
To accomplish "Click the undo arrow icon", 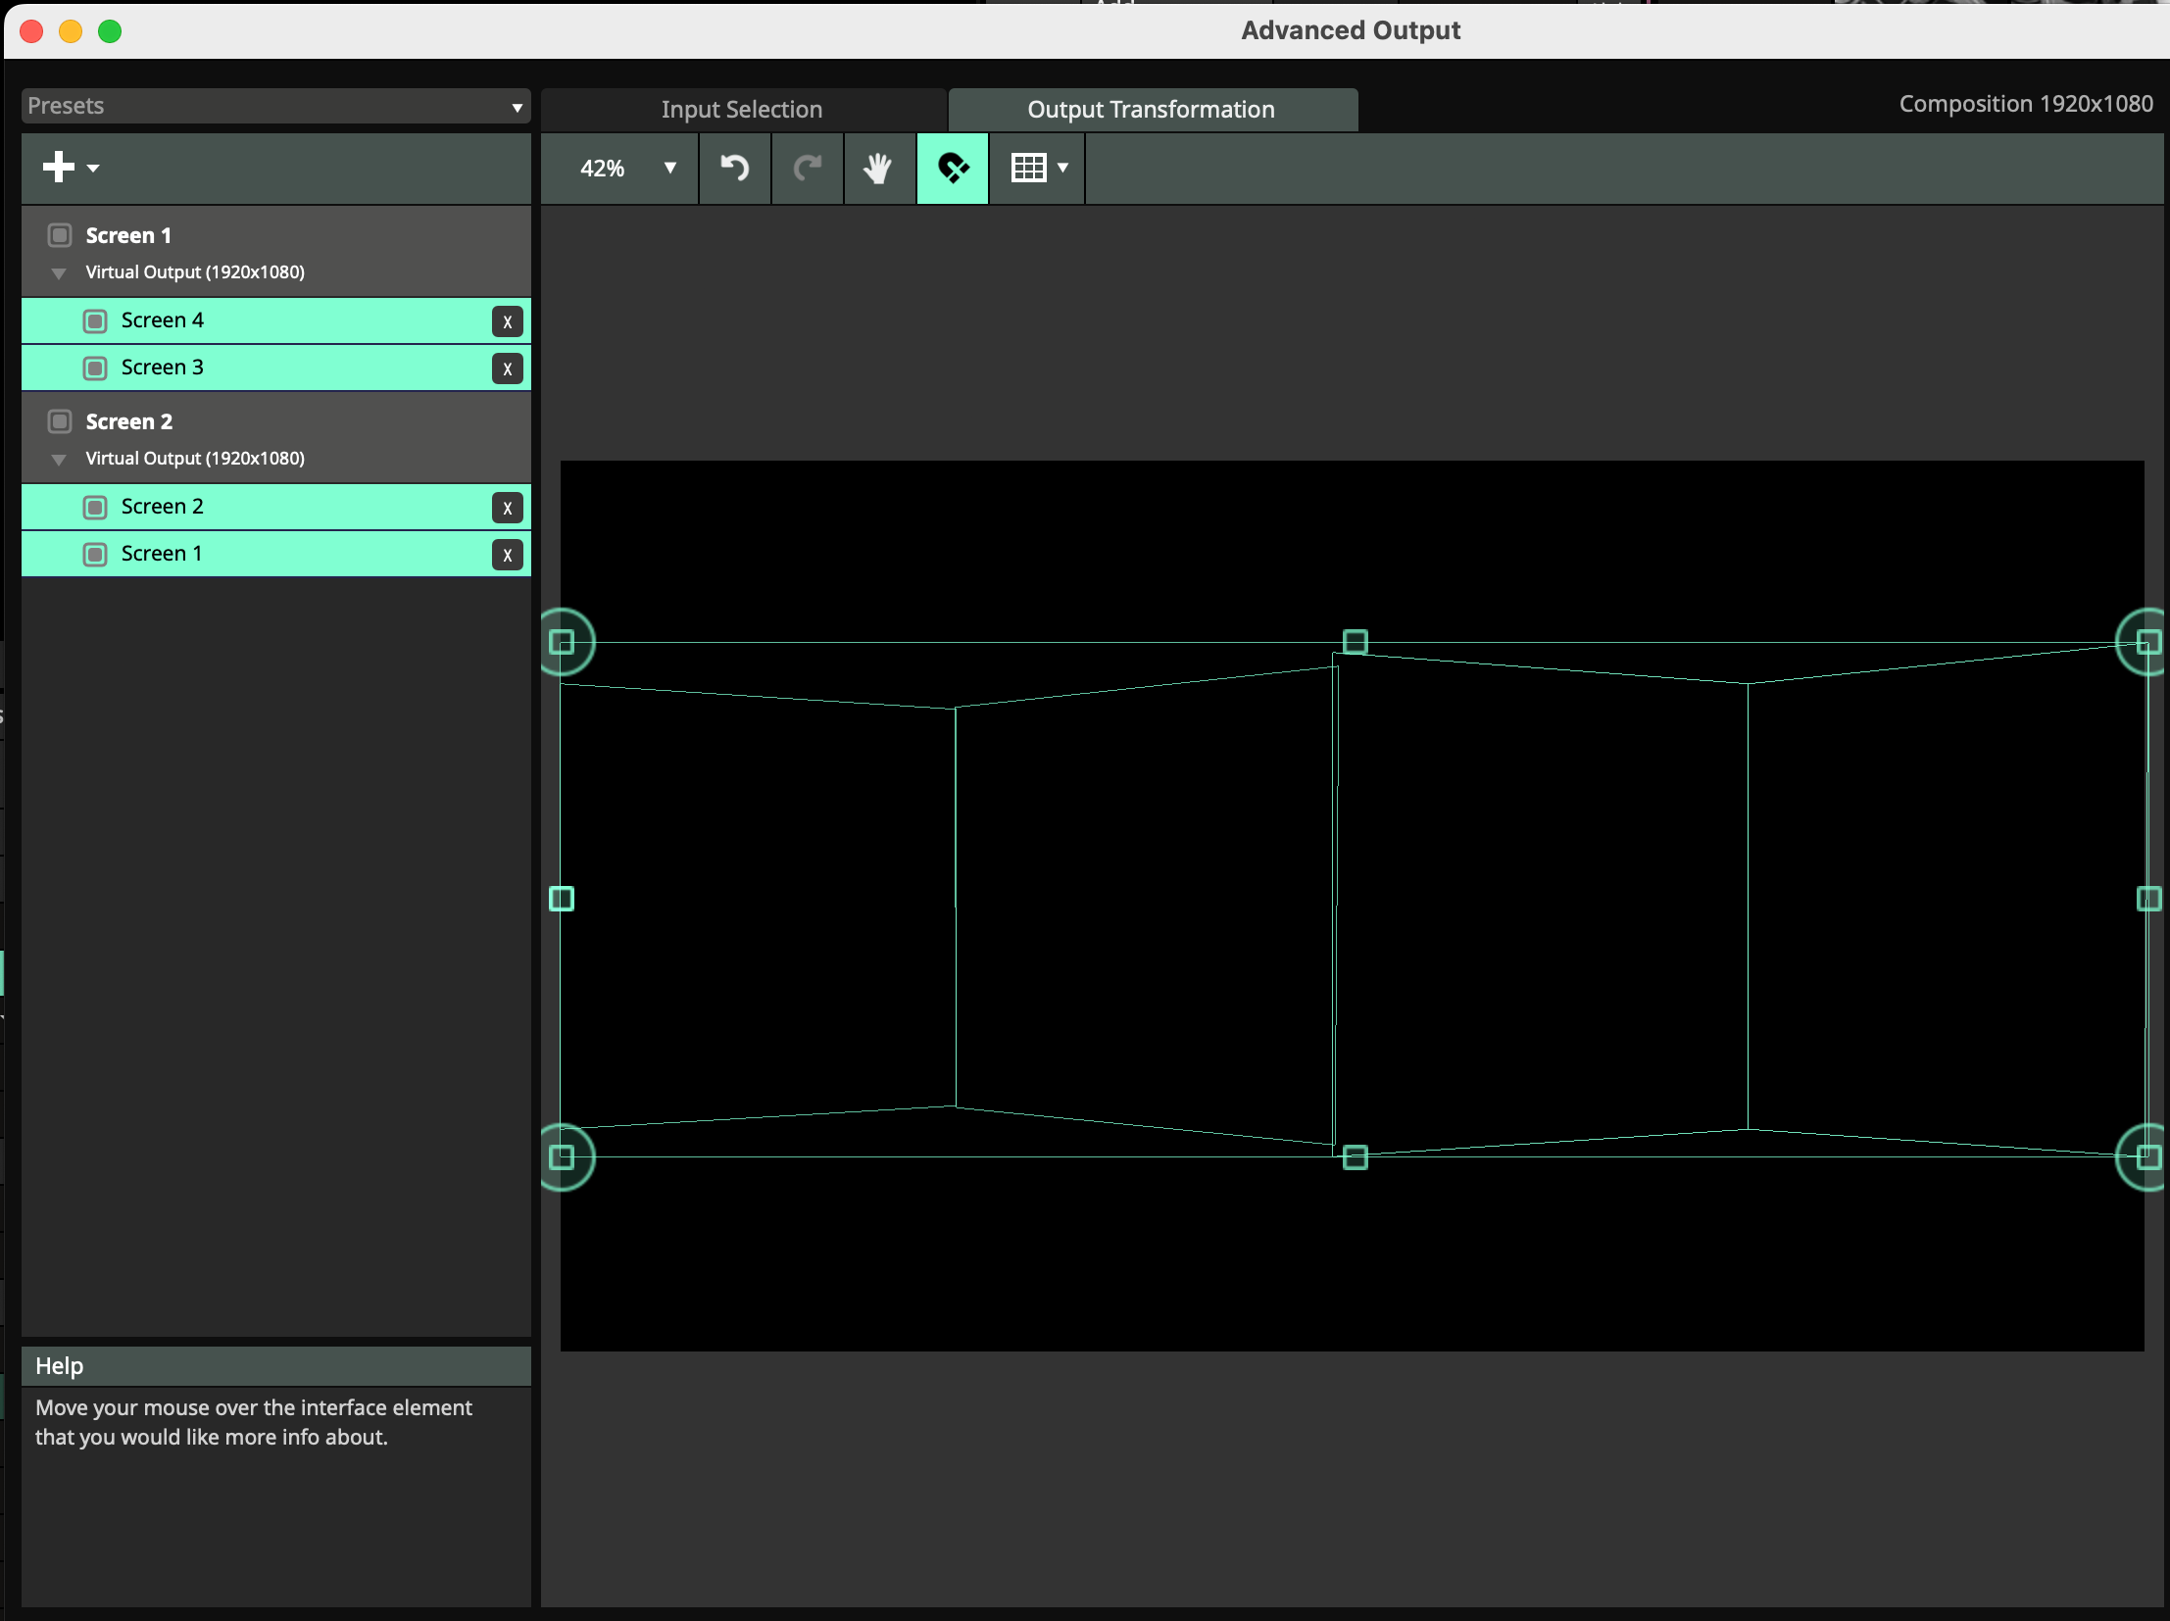I will click(x=734, y=168).
